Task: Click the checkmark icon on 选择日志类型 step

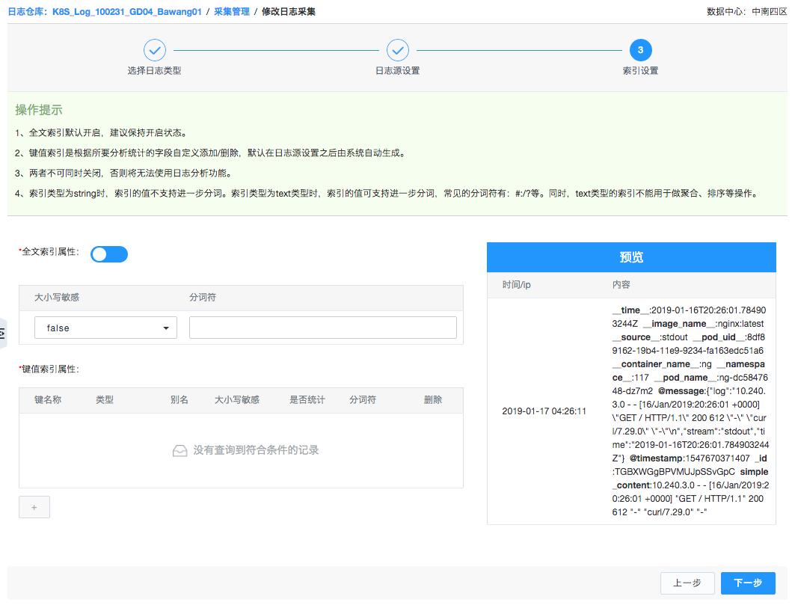Action: (155, 50)
